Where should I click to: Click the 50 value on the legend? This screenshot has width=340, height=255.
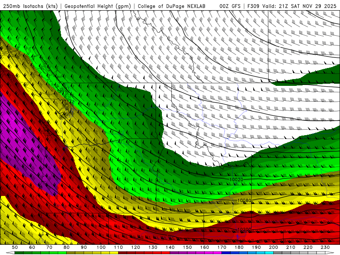[15, 247]
